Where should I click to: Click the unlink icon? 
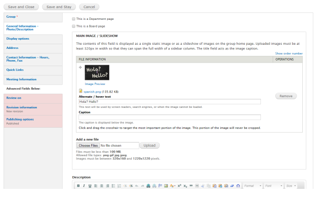point(154,186)
